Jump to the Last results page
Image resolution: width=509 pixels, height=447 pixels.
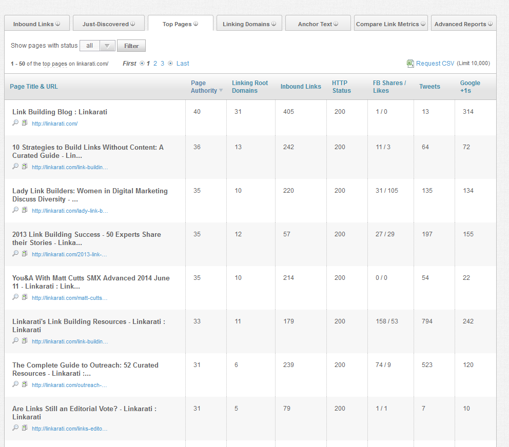tap(183, 63)
